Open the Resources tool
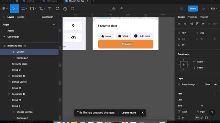This screenshot has width=220, height=123. pyautogui.click(x=57, y=9)
